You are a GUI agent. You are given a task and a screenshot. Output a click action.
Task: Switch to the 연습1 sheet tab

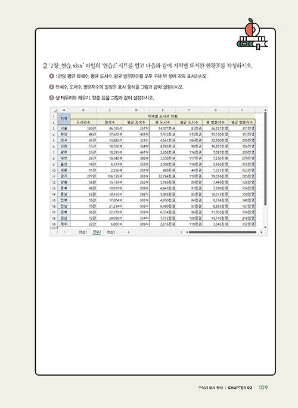tap(83, 232)
